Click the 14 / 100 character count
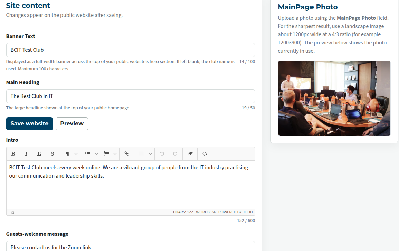 coord(247,61)
